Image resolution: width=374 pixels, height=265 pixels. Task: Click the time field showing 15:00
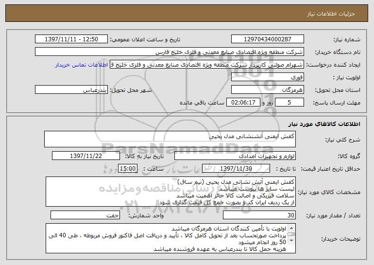tap(128, 168)
